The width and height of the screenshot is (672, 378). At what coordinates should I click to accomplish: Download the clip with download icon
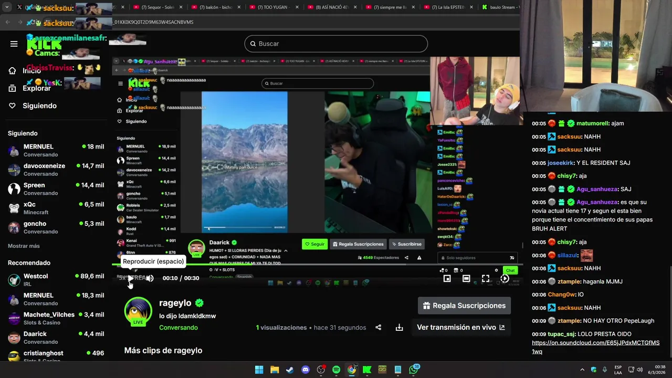[x=399, y=328]
